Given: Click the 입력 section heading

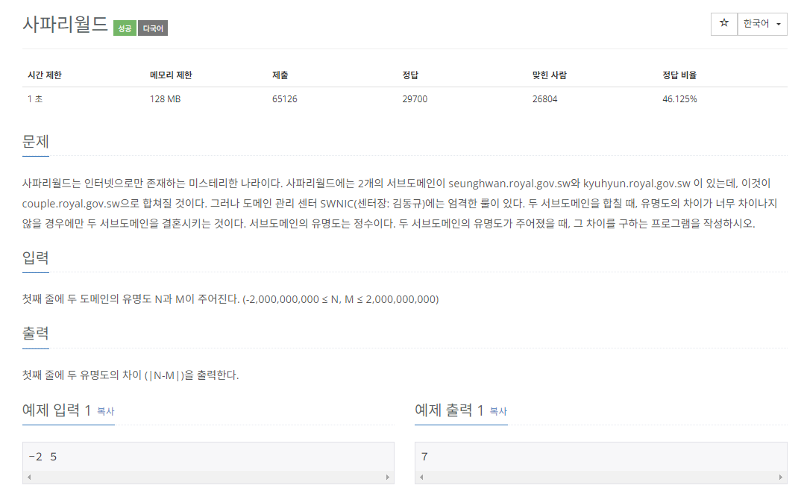Looking at the screenshot, I should point(35,257).
